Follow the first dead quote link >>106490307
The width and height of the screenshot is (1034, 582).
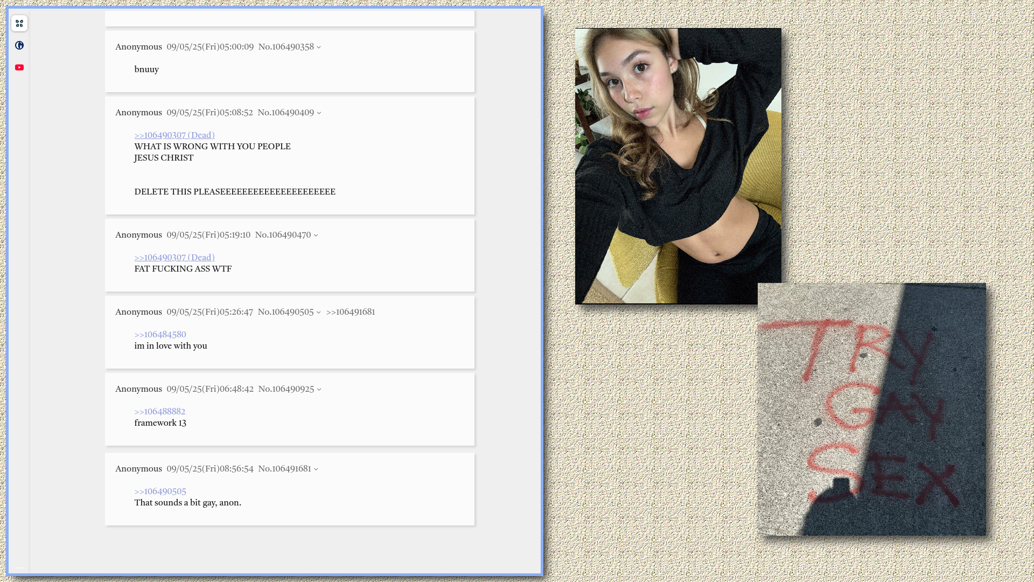pos(174,135)
